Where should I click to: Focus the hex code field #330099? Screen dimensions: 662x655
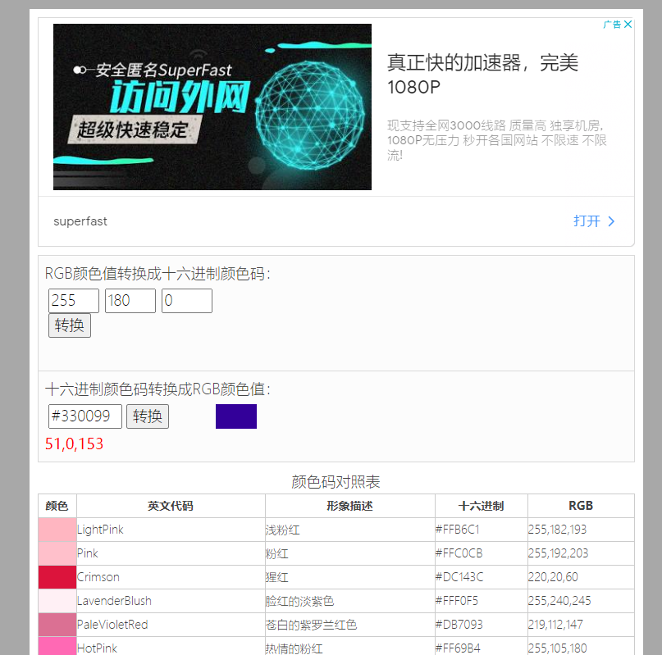pyautogui.click(x=84, y=416)
